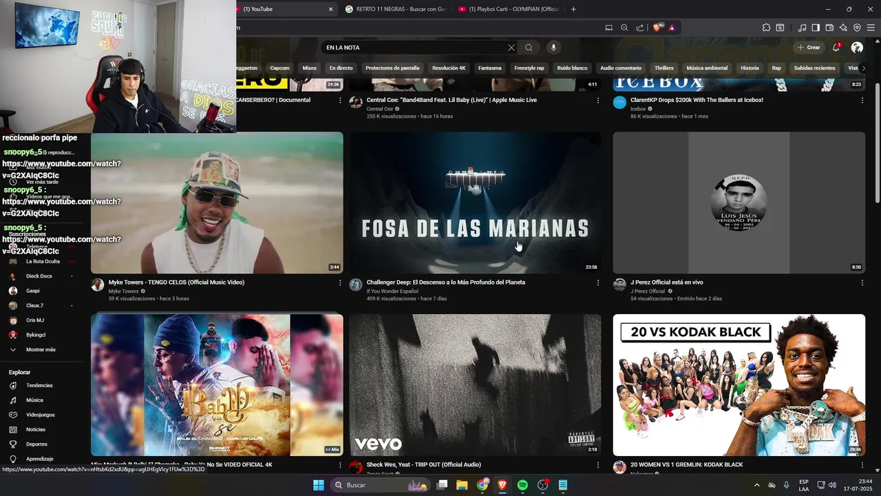Click the zoom magnifier icon in address bar

tap(624, 28)
